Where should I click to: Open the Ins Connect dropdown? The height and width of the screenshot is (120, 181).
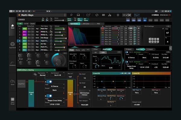(x=58, y=75)
